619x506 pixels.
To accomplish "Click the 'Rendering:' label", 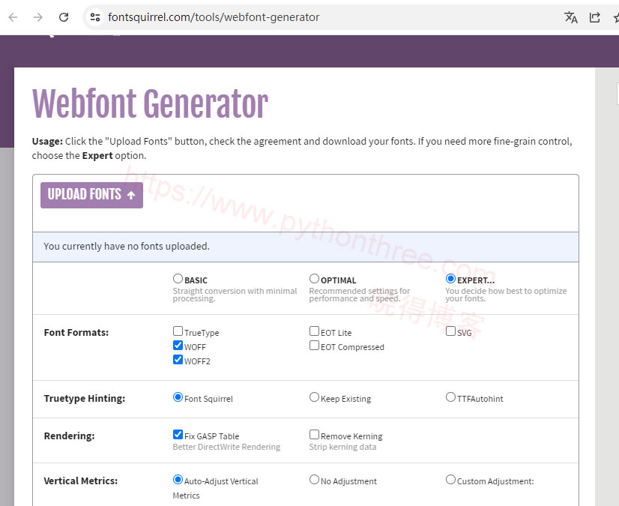I will tap(69, 436).
